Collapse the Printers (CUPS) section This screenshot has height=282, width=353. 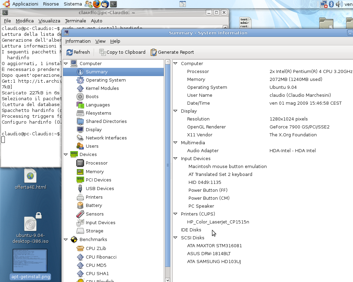[x=175, y=214]
